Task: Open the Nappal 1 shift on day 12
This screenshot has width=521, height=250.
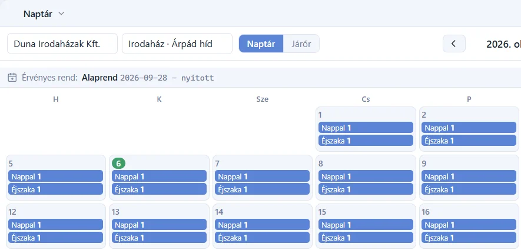Action: [x=56, y=225]
